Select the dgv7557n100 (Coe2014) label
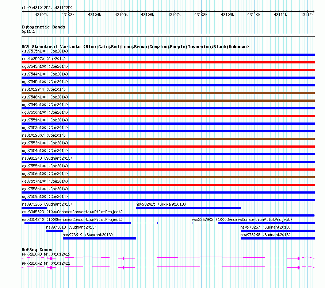 [x=45, y=181]
